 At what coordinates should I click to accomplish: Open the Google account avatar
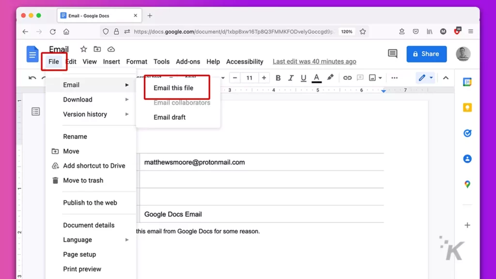pyautogui.click(x=463, y=54)
